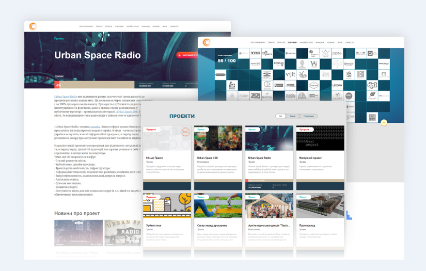This screenshot has height=271, width=426.
Task: Open the "Urban Space Radio" project card title
Action: point(259,158)
